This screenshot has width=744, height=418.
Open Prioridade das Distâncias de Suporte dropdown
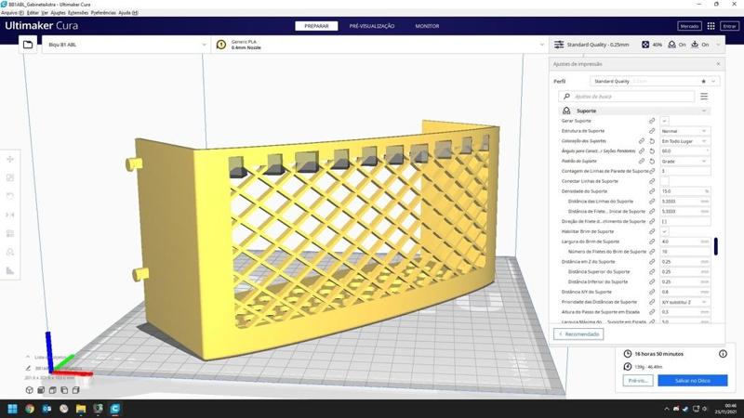[x=684, y=302]
